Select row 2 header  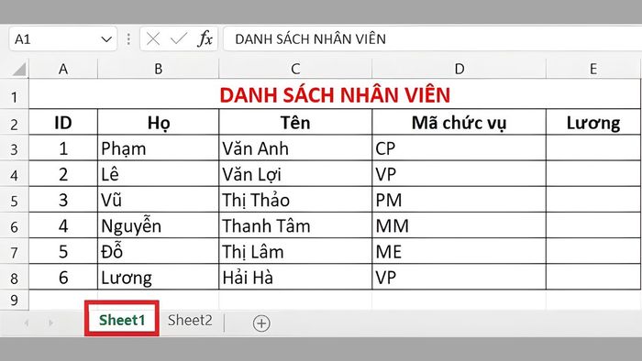[x=15, y=122]
